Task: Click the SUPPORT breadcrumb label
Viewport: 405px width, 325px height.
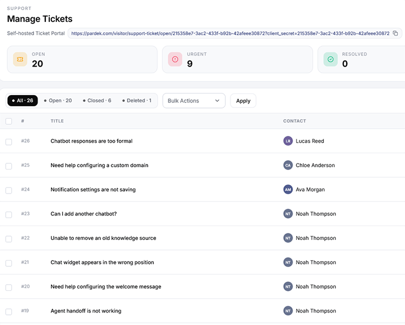Action: 19,8
